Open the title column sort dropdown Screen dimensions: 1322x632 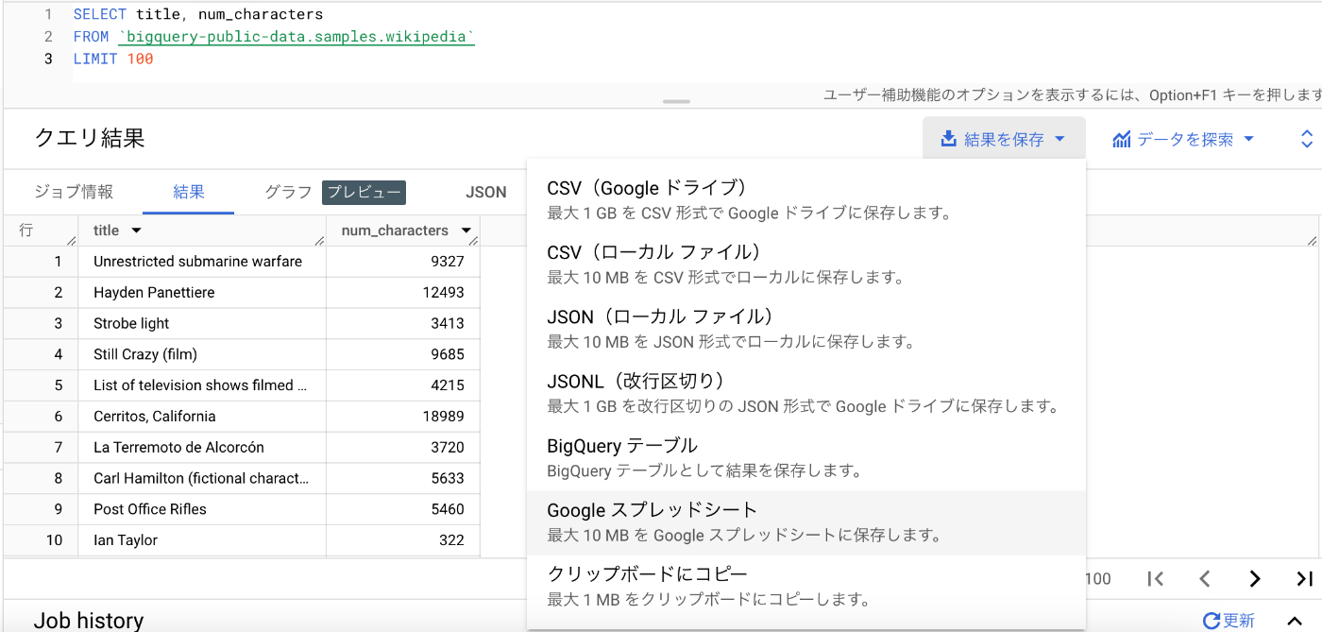pyautogui.click(x=136, y=231)
